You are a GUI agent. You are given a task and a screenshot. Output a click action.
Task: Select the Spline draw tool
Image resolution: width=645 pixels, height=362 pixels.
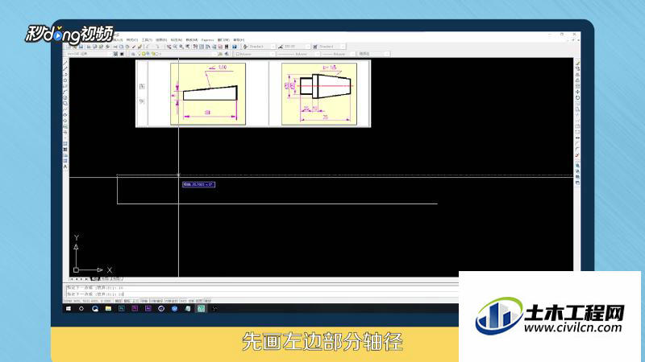point(65,109)
